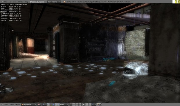Viewport: 180px width, 106px height.
Task: Open the Add menu
Action: (10, 2)
